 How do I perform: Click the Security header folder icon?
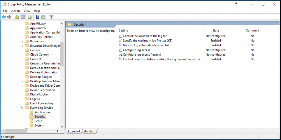pyautogui.click(x=70, y=25)
